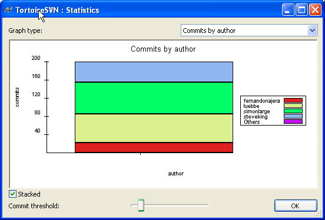Minimize the Statistics window
Image resolution: width=325 pixels, height=220 pixels.
[x=288, y=10]
